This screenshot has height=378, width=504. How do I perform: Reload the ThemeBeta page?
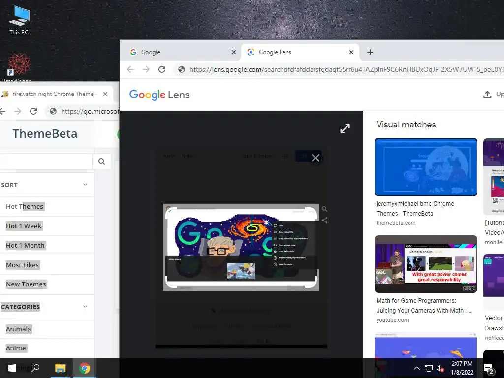click(33, 111)
